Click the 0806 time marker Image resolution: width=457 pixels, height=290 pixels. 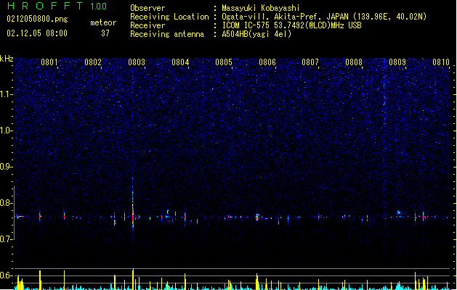(x=267, y=62)
